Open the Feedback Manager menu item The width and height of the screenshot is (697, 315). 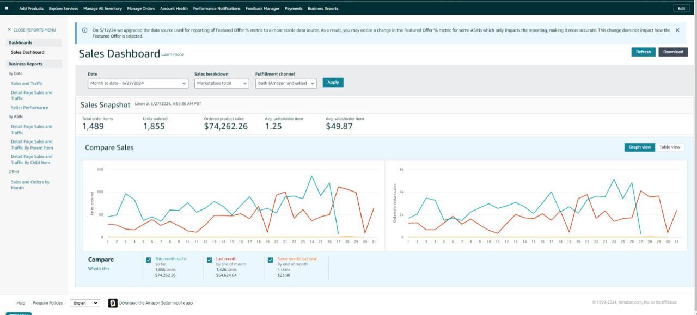262,9
